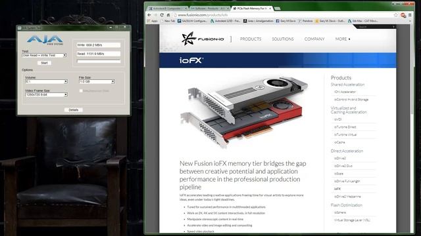Click the Read speed result field

99,54
